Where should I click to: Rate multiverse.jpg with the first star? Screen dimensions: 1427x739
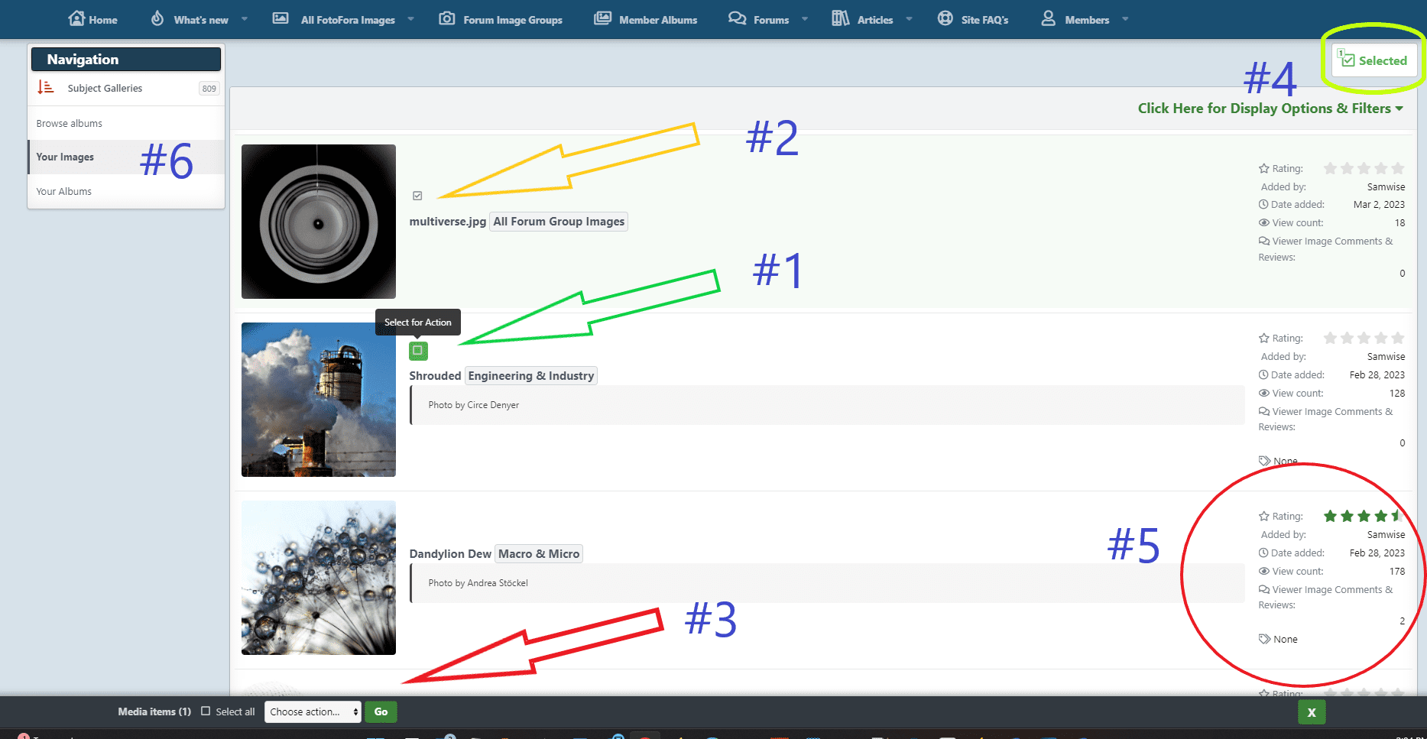[x=1330, y=168]
